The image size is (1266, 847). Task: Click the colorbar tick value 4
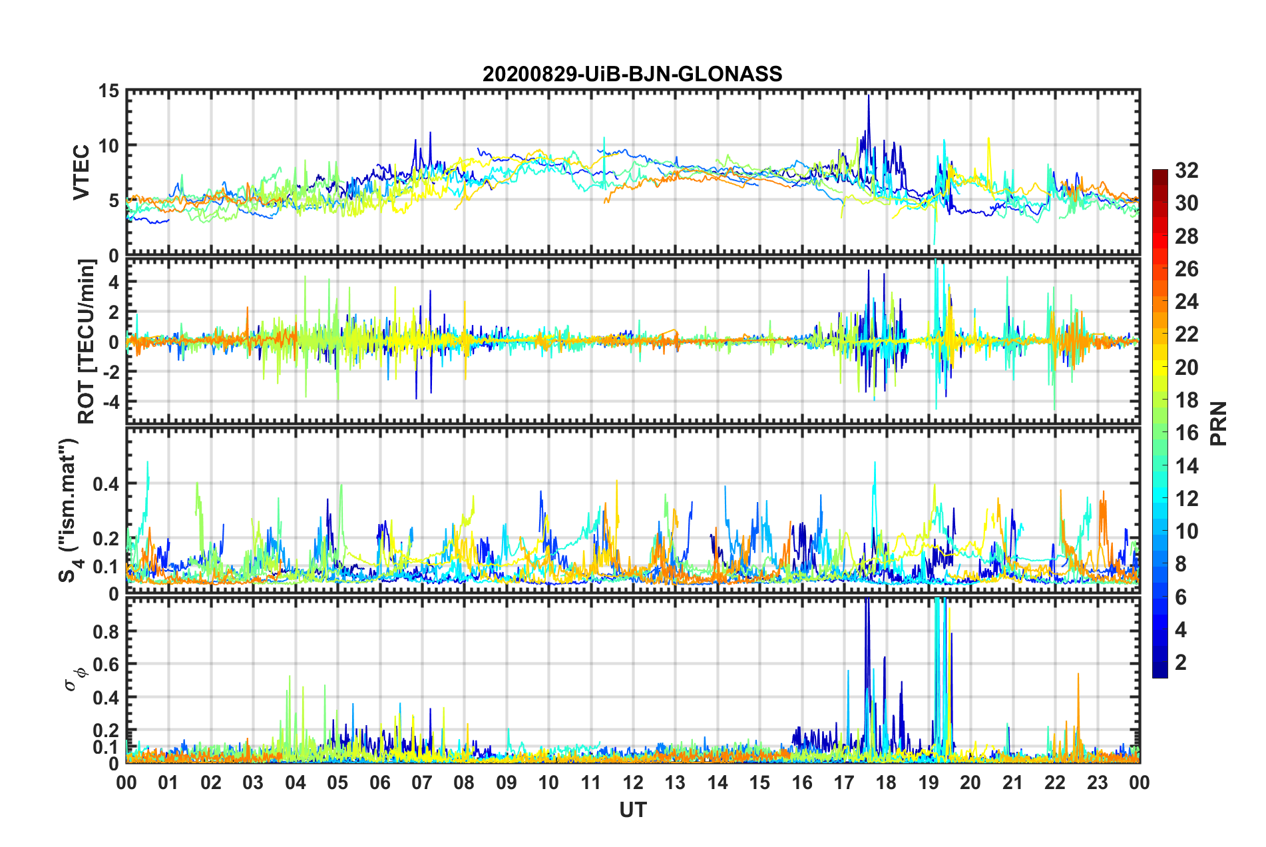1181,630
